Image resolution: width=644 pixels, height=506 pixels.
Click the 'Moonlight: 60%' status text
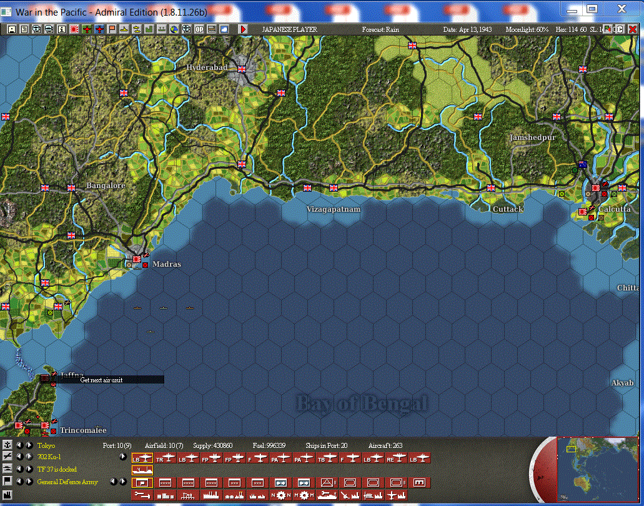click(x=527, y=29)
